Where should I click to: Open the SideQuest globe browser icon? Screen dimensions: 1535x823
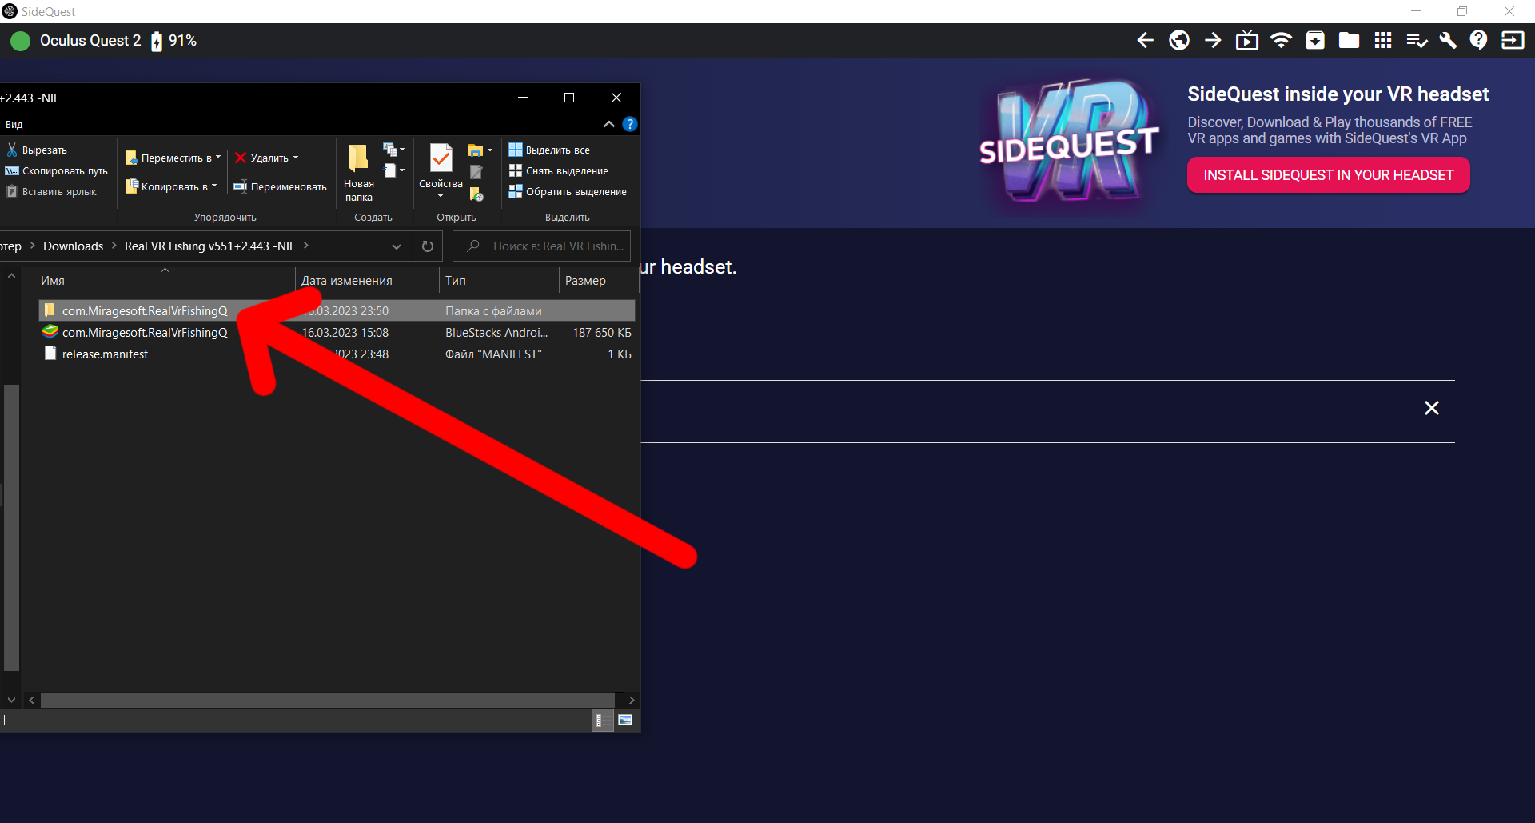point(1179,41)
